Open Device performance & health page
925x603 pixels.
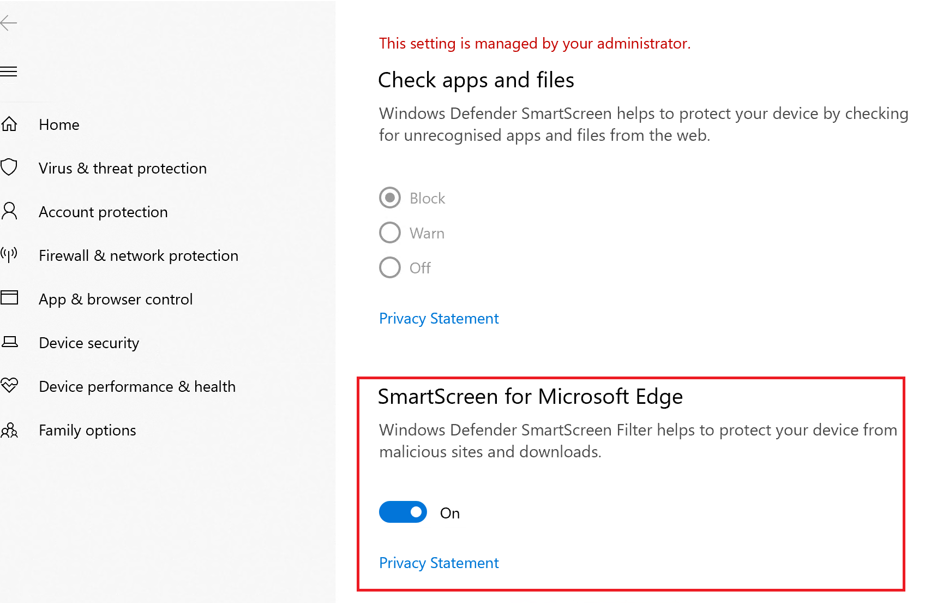pos(137,386)
